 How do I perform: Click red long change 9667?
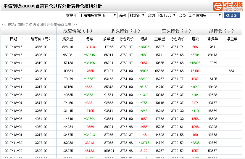click(144, 63)
